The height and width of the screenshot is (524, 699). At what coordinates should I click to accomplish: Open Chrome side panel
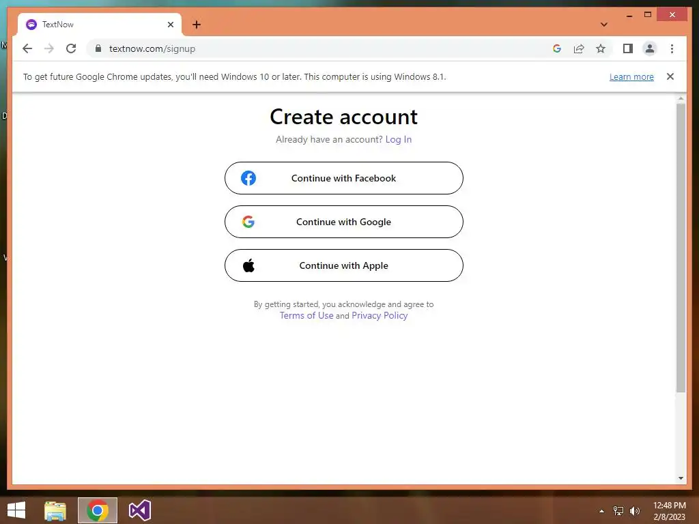tap(628, 48)
